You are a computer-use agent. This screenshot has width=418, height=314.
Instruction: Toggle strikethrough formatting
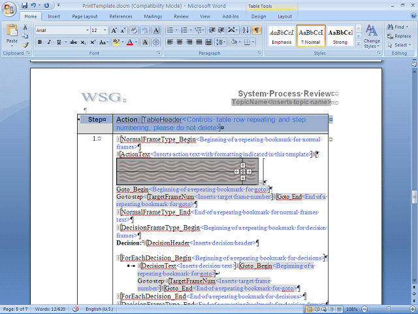[73, 42]
